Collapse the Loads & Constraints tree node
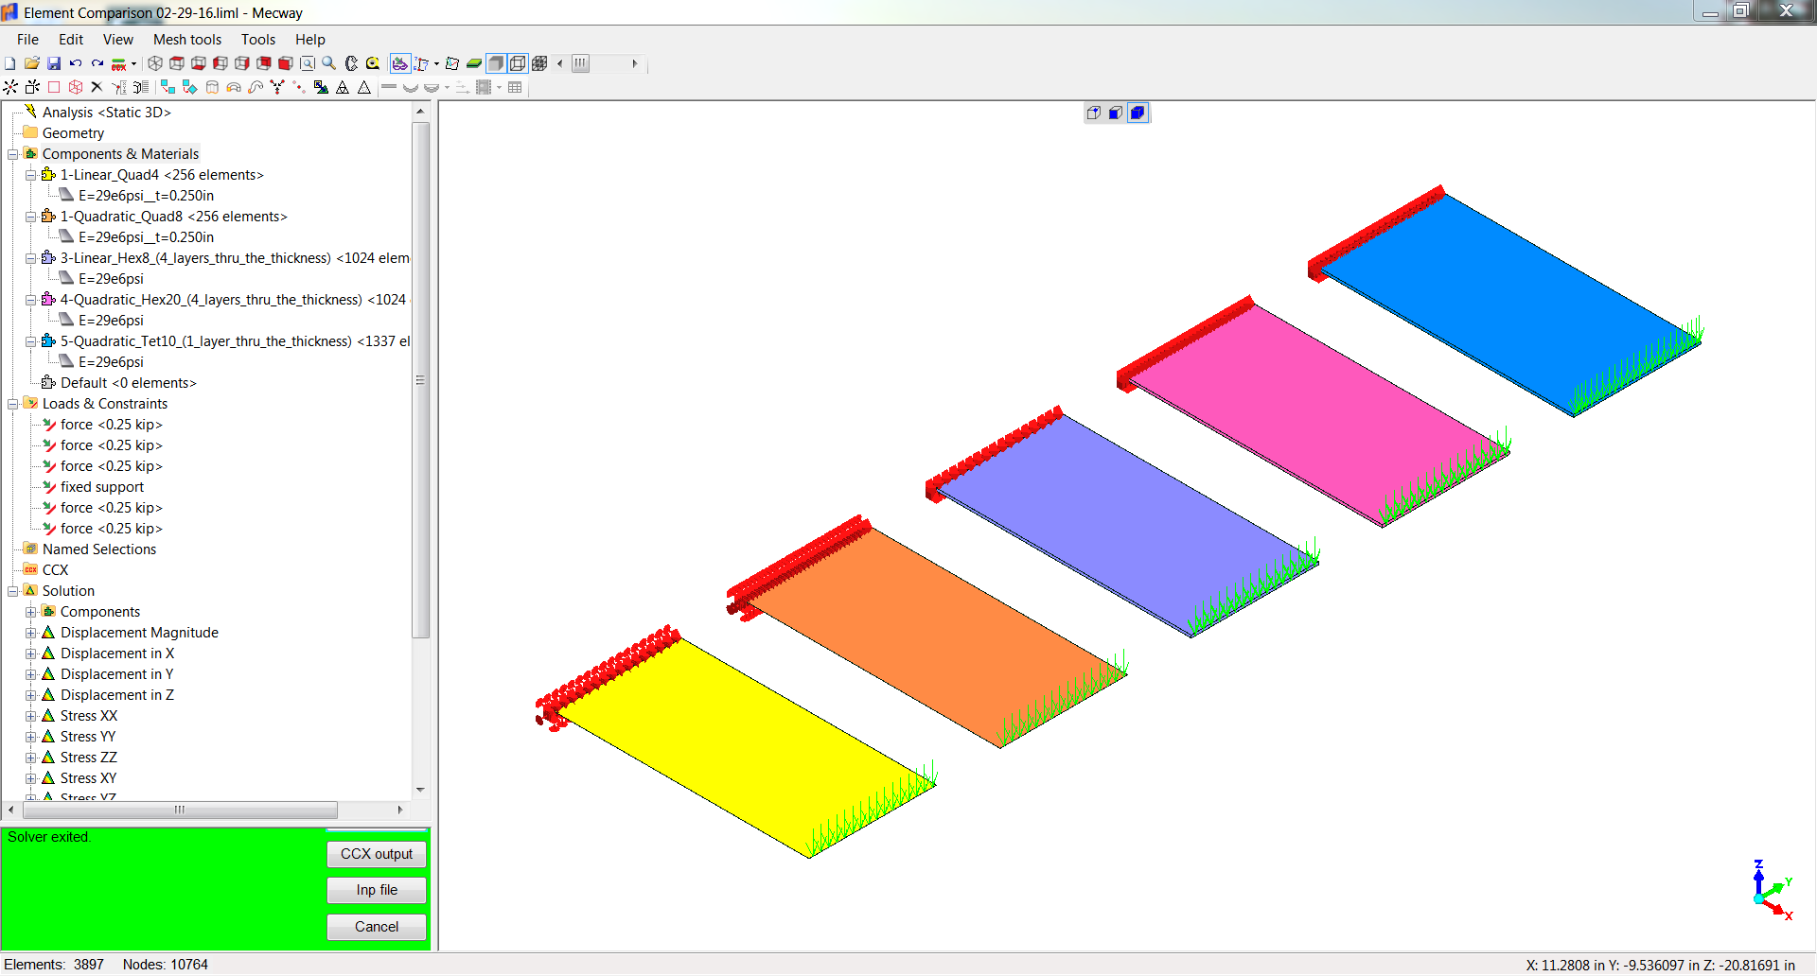This screenshot has width=1817, height=976. click(13, 404)
